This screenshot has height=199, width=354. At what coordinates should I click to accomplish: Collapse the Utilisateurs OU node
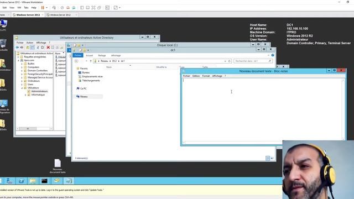click(x=22, y=88)
